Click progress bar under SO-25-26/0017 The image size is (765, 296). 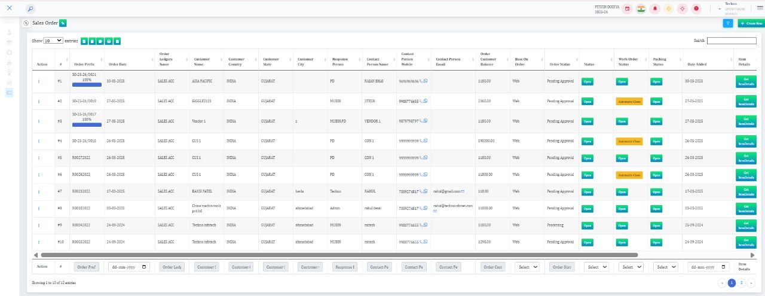(87, 125)
